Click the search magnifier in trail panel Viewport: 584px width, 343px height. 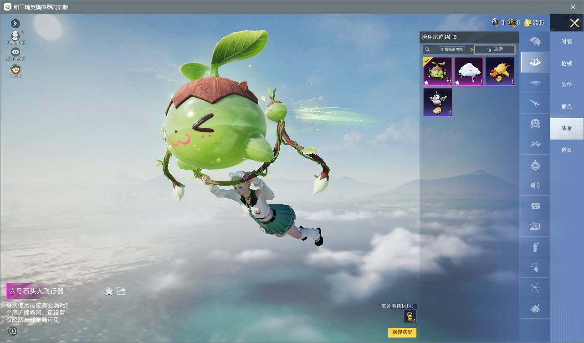pyautogui.click(x=427, y=49)
